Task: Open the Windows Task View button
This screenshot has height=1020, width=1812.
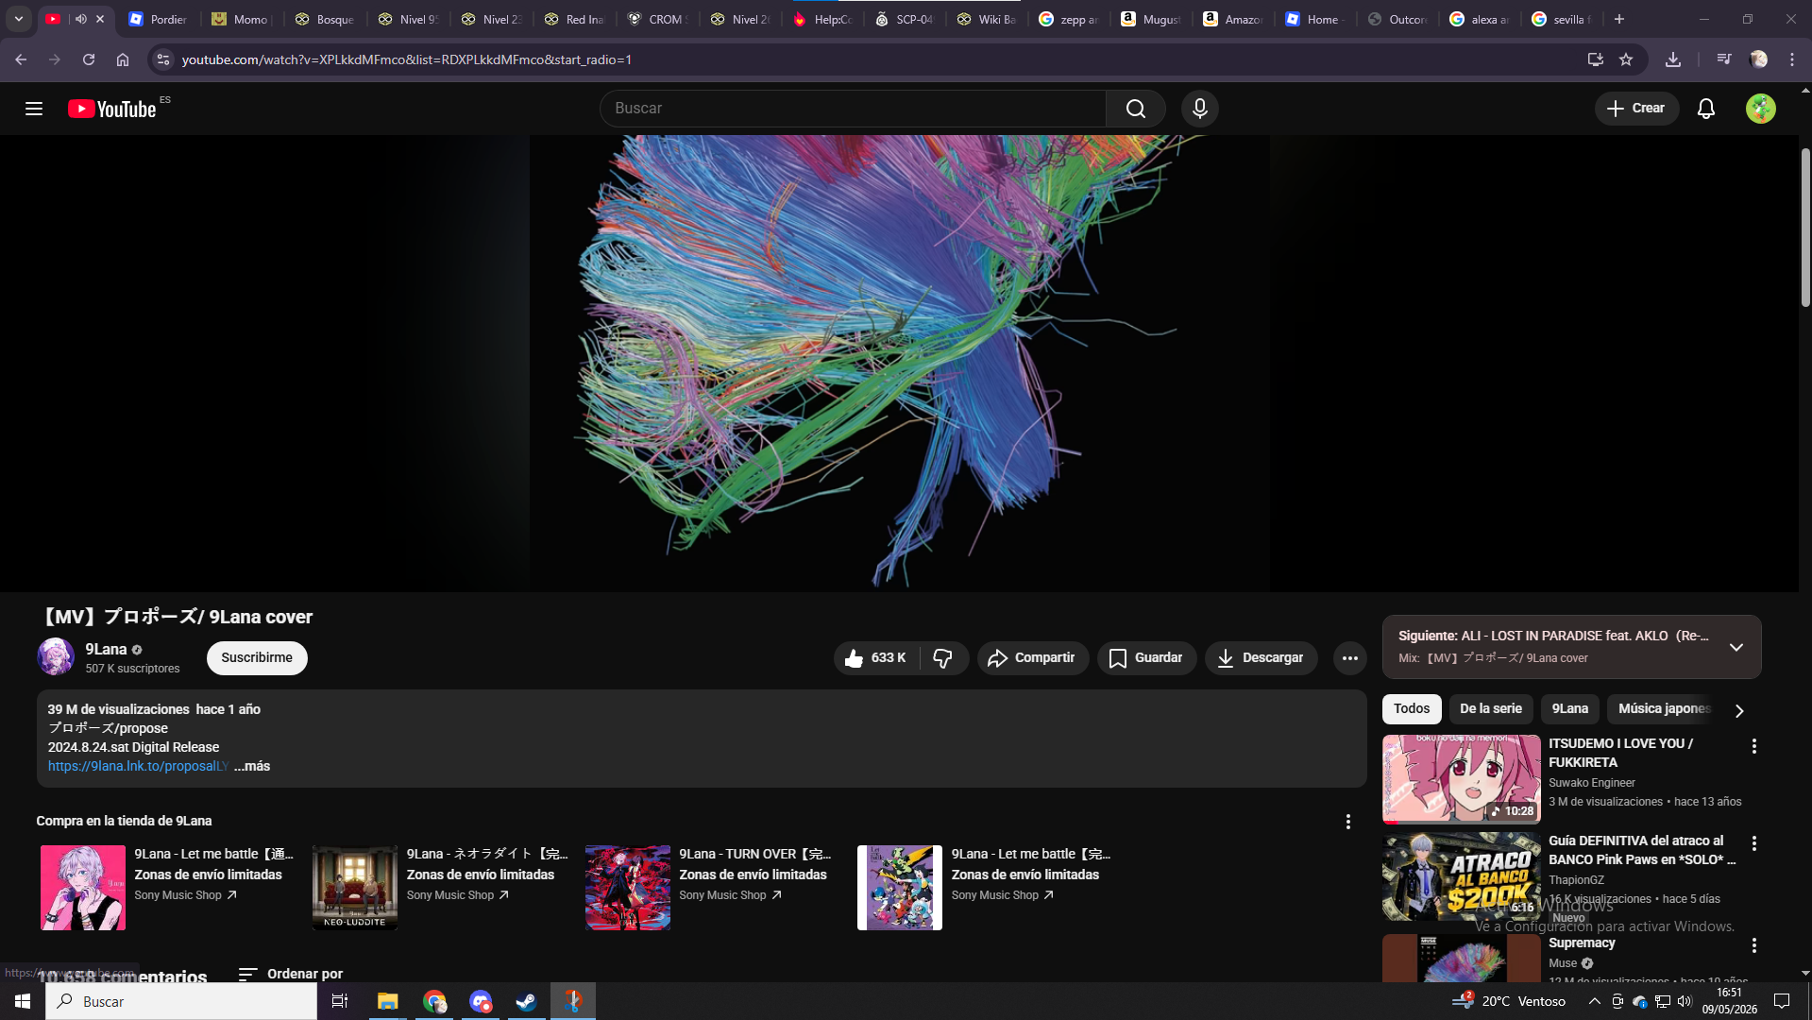Action: (x=340, y=1001)
